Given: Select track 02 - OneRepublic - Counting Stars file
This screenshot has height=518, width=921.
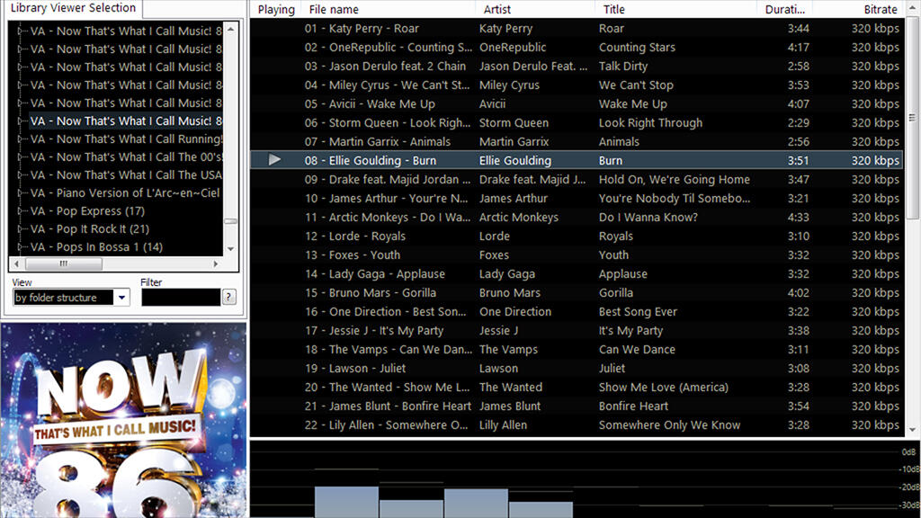Looking at the screenshot, I should coord(389,47).
